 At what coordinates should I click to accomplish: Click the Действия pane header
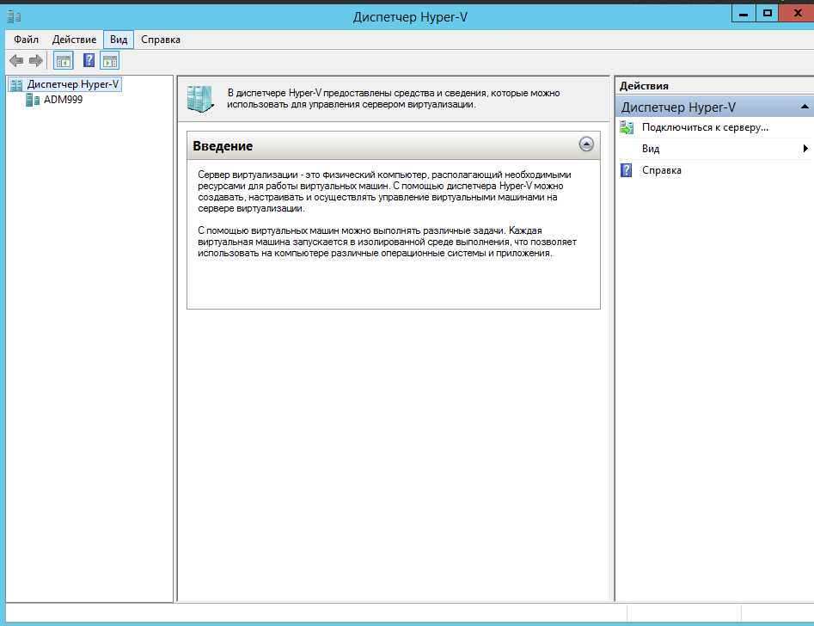[x=644, y=86]
